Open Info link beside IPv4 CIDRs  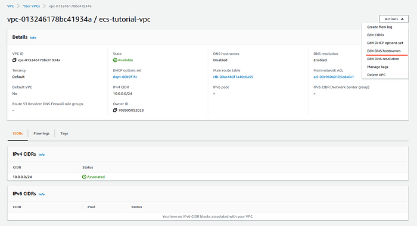42,155
